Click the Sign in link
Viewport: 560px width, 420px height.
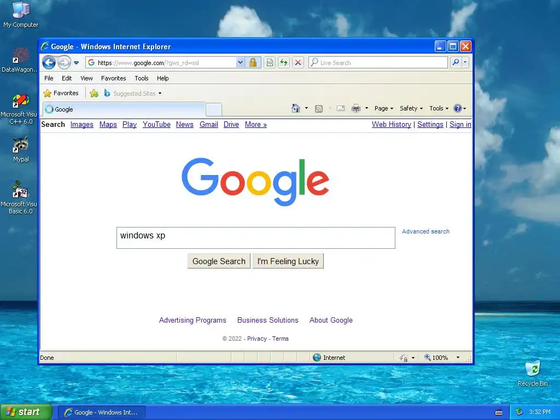click(x=460, y=124)
